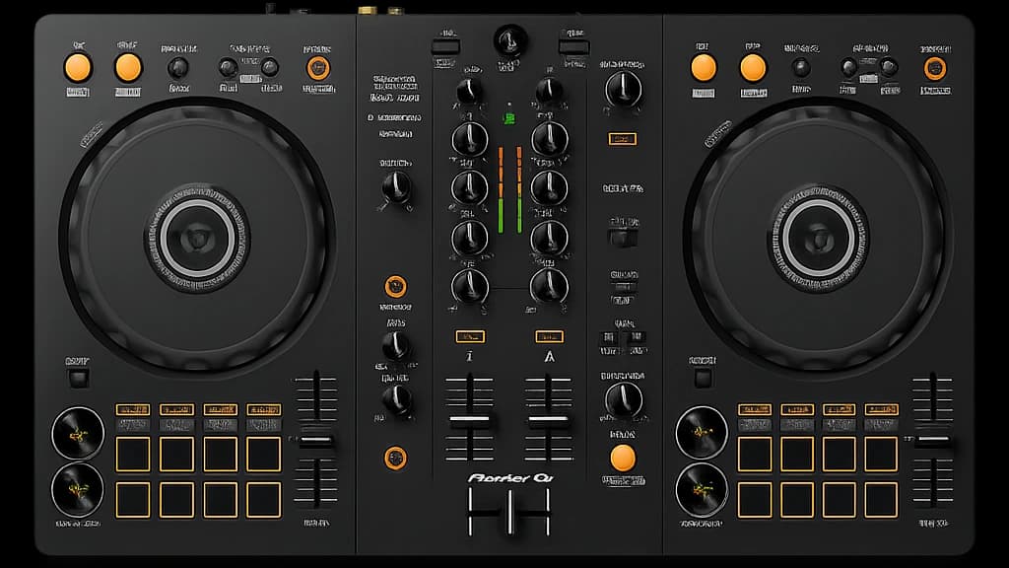Push the small square button below right jog wheel
The height and width of the screenshot is (568, 1009).
tap(703, 378)
